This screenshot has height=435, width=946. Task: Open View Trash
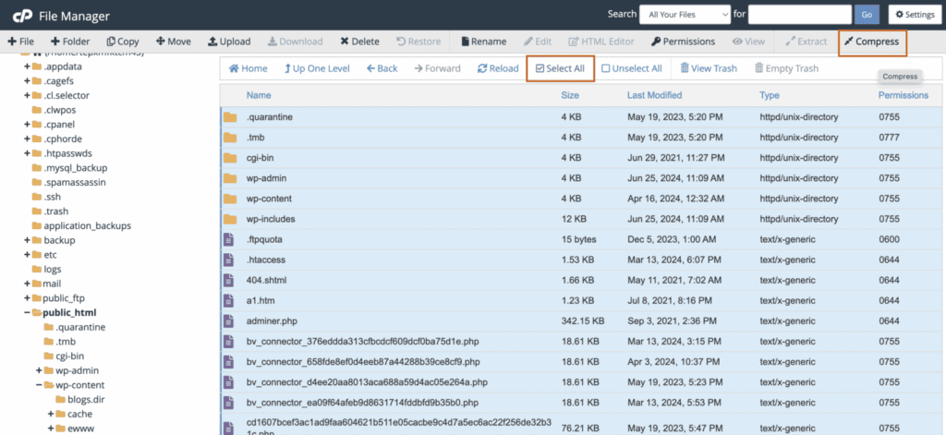[709, 68]
